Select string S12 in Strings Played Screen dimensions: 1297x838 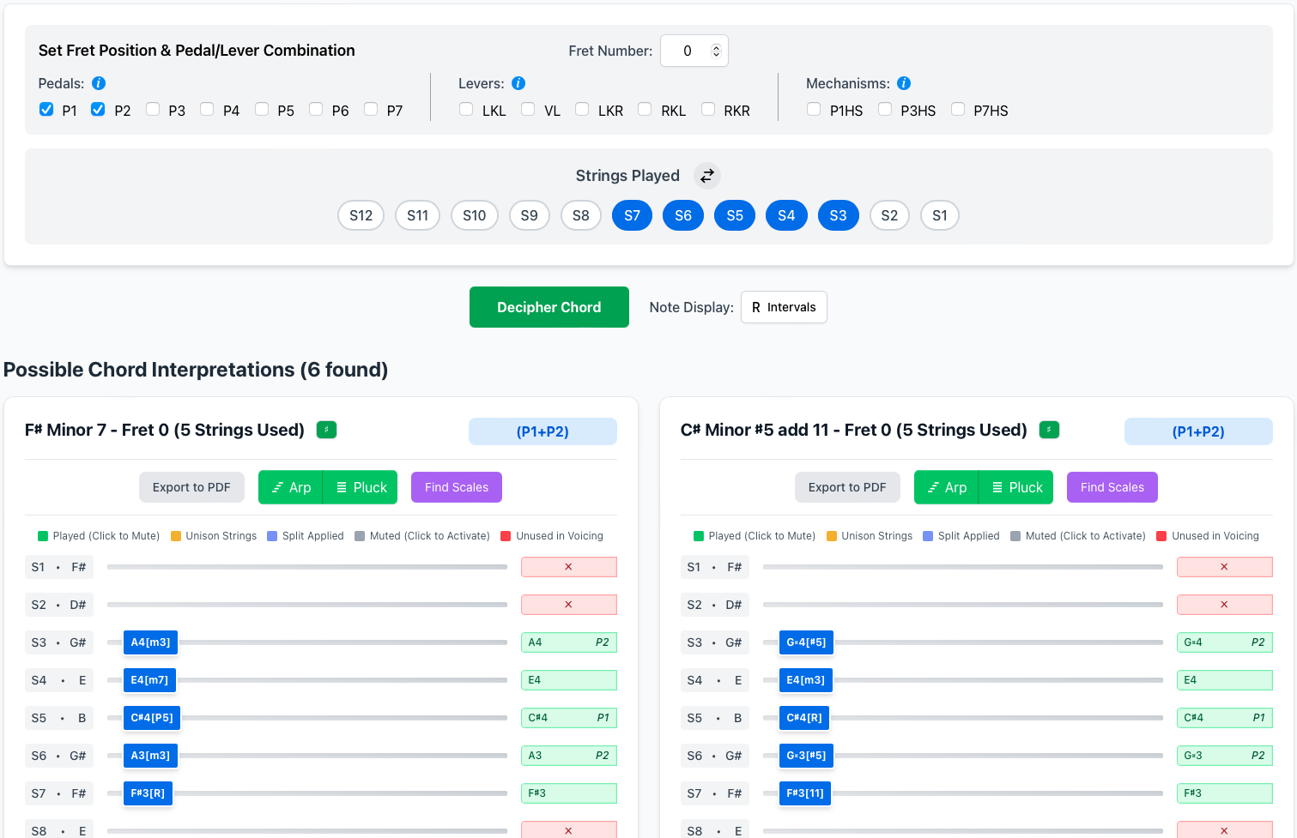[x=361, y=215]
